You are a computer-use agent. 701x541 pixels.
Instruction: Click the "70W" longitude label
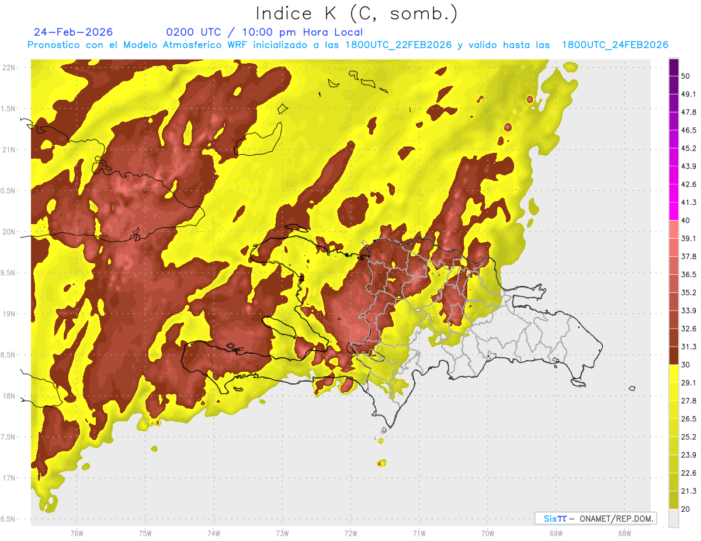[488, 533]
